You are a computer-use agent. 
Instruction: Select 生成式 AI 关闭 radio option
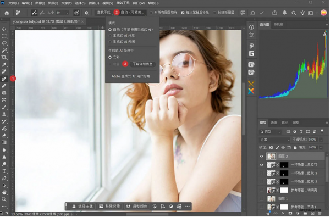pyautogui.click(x=110, y=42)
